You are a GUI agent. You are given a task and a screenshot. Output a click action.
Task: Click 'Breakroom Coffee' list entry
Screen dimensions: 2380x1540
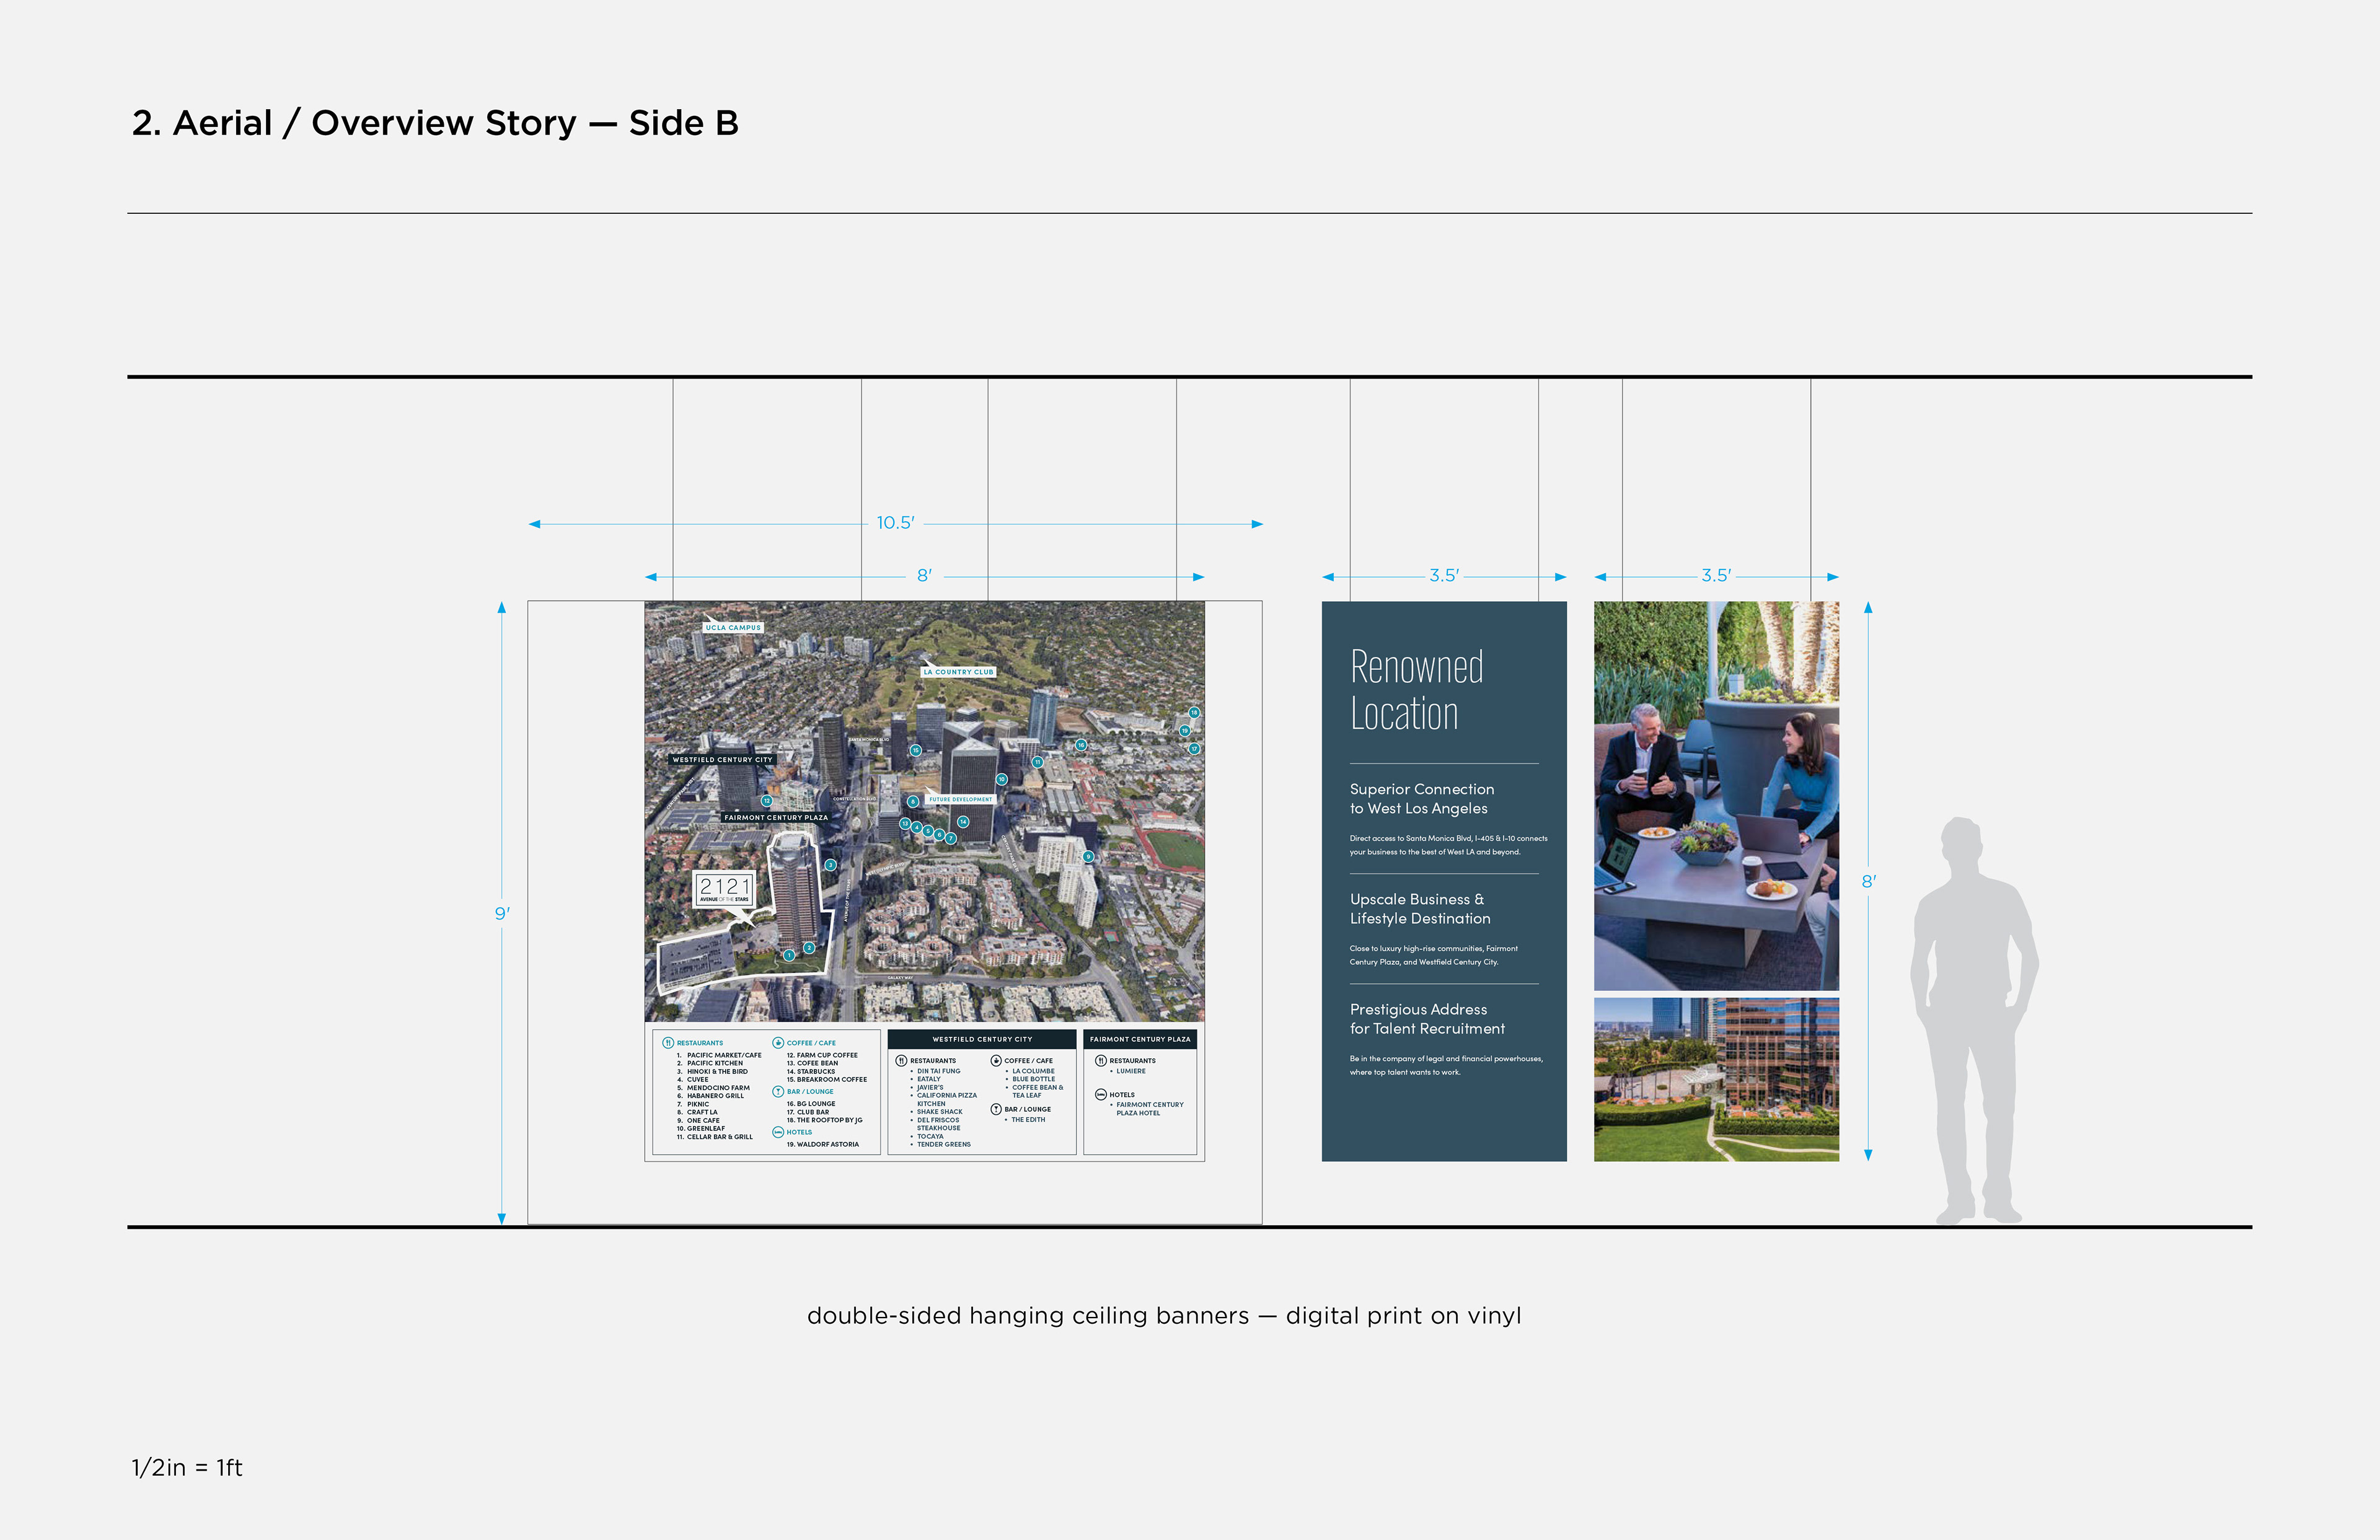pyautogui.click(x=832, y=1080)
